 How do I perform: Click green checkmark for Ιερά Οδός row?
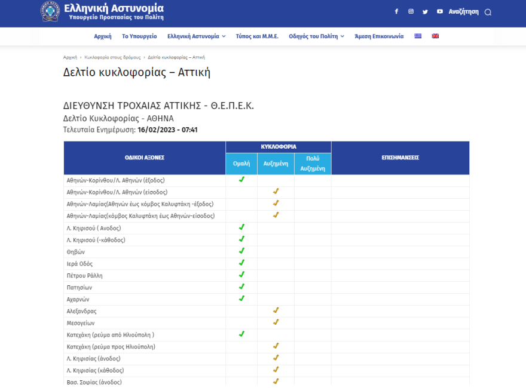[241, 263]
